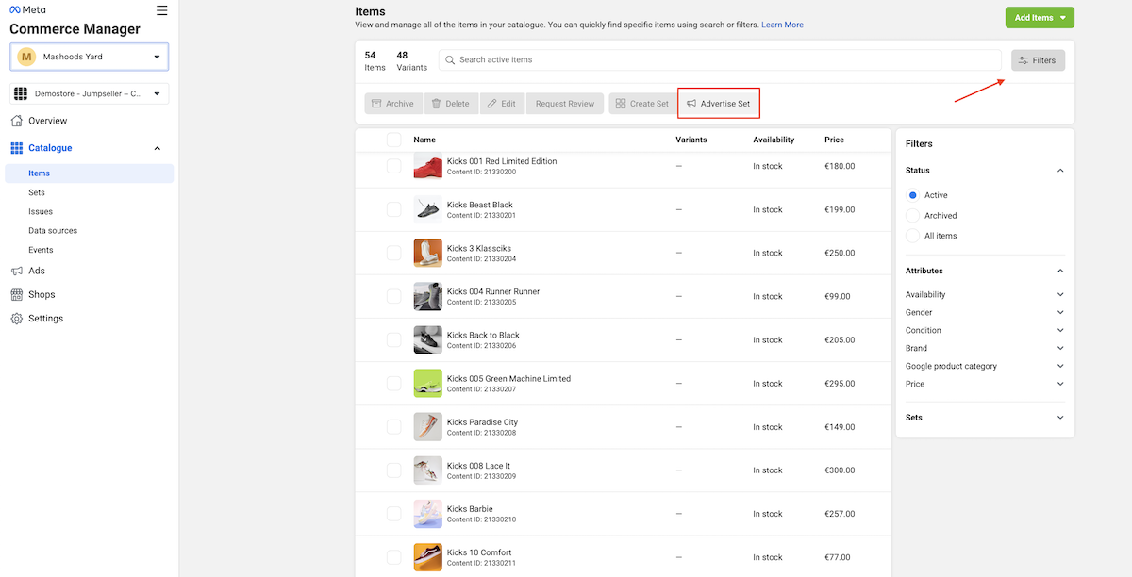Click the Learn More link
The height and width of the screenshot is (577, 1132).
tap(782, 25)
